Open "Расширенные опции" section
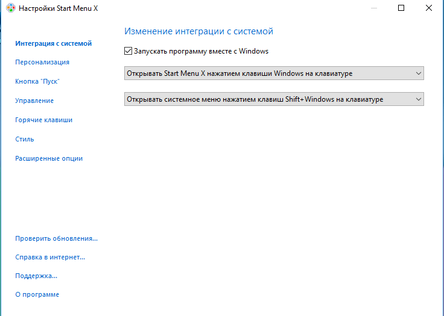Viewport: 444px width, 316px height. (x=49, y=158)
